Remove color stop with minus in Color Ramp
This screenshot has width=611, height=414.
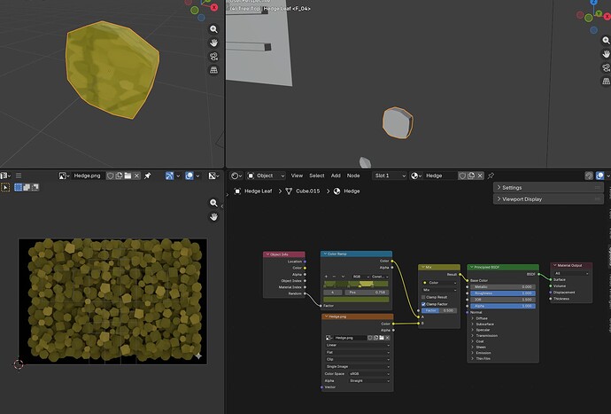point(334,277)
